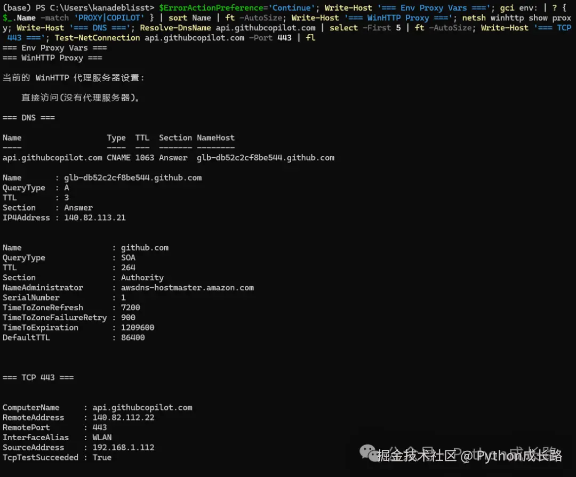Click the DefaultTTL value '86400'
This screenshot has height=477, width=576.
pos(133,337)
